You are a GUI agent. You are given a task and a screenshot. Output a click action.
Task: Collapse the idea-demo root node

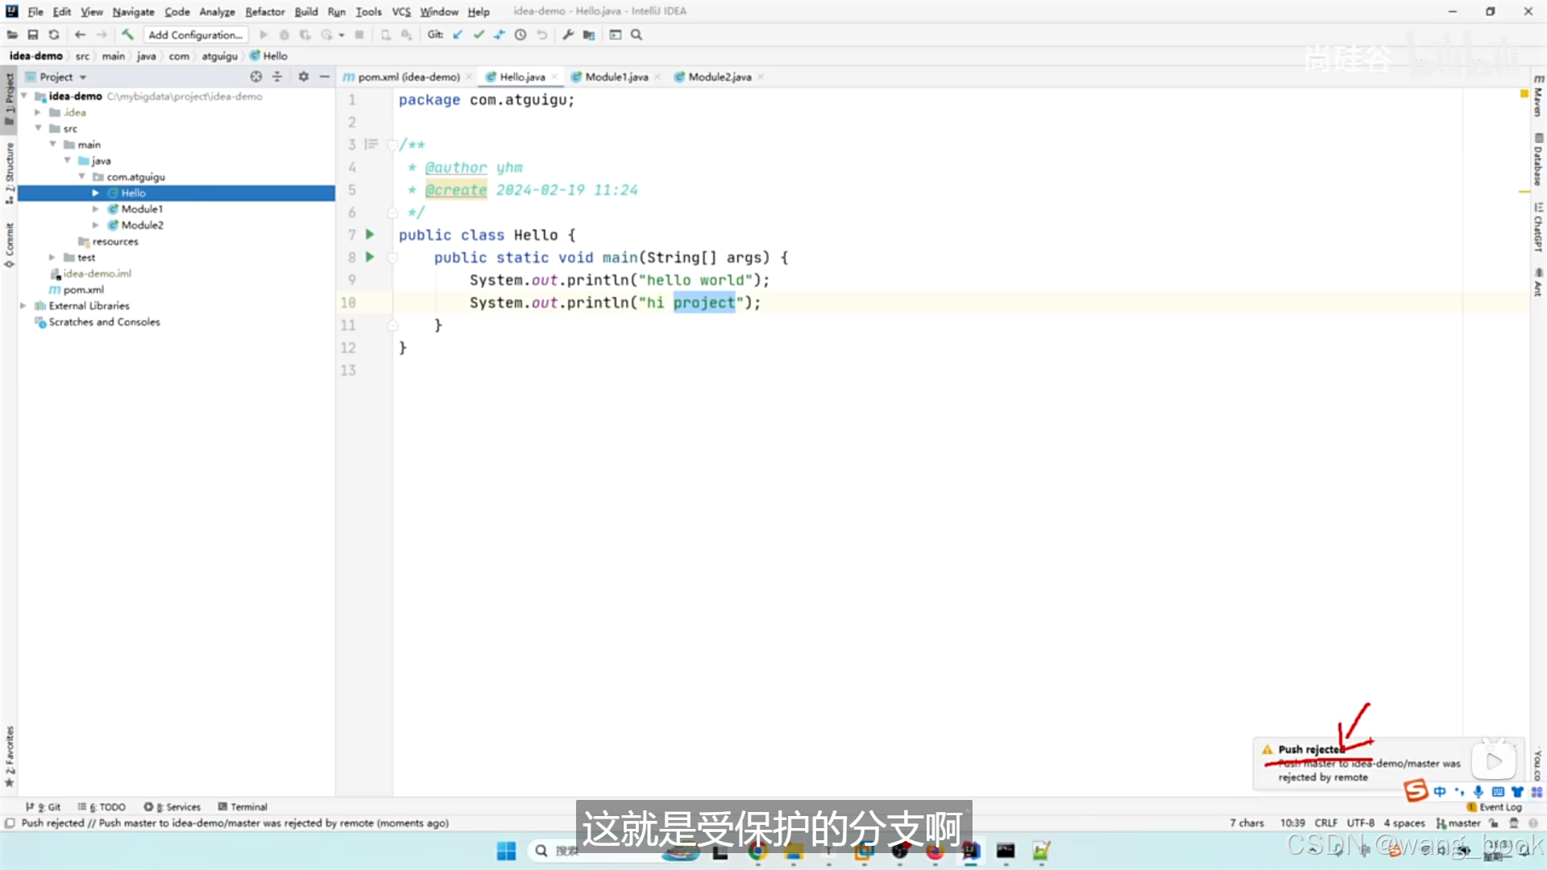point(24,96)
